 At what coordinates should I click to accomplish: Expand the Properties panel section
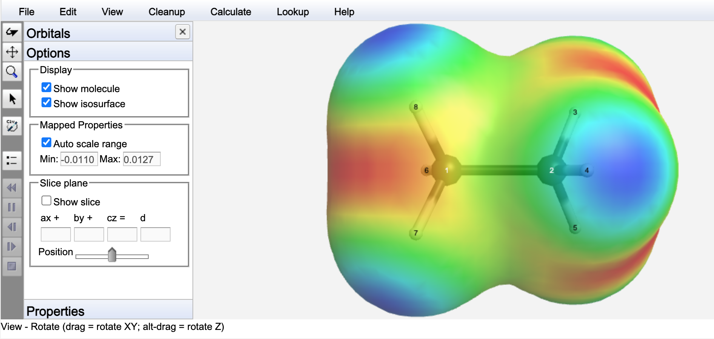55,311
